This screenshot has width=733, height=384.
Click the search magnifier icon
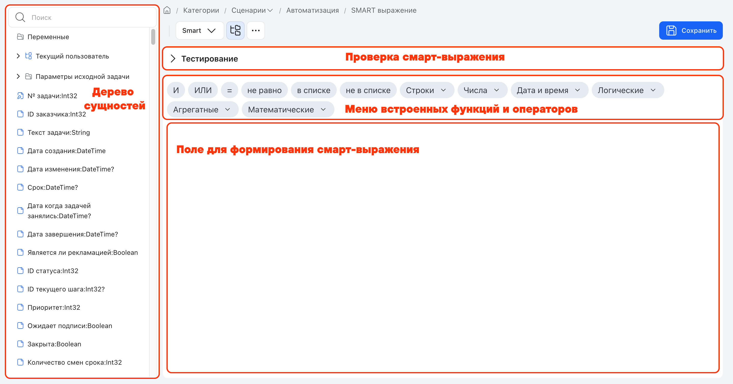[x=20, y=17]
